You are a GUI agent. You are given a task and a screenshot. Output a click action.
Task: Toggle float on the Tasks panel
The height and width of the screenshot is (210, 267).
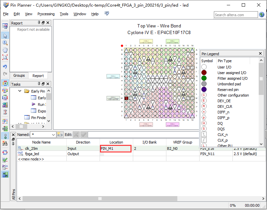point(43,84)
